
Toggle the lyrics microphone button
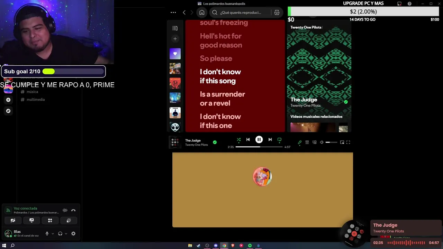coord(300,142)
